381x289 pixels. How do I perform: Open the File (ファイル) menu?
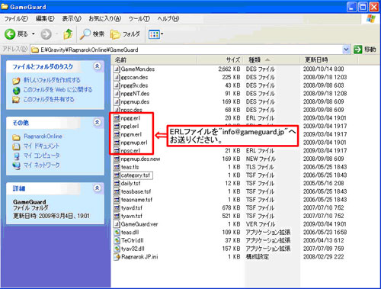pos(16,19)
